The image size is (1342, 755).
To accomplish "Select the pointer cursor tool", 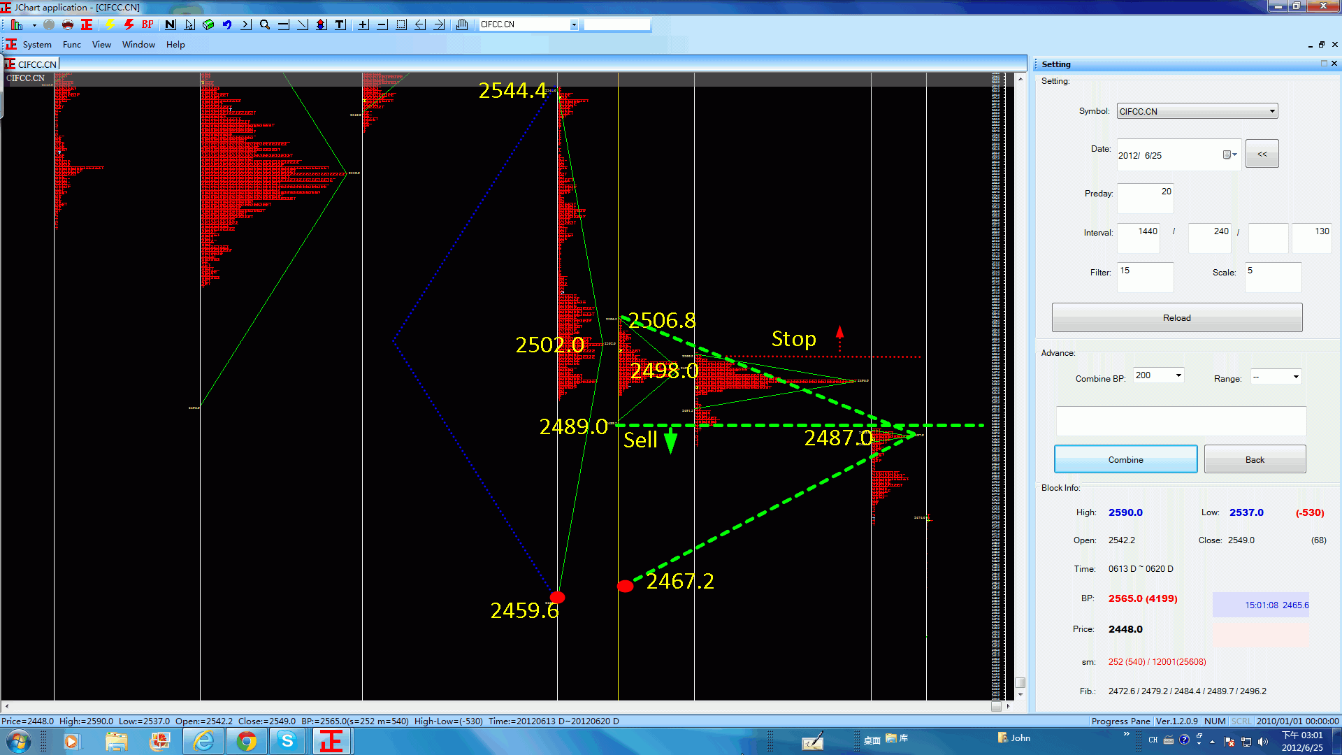I will coord(189,24).
